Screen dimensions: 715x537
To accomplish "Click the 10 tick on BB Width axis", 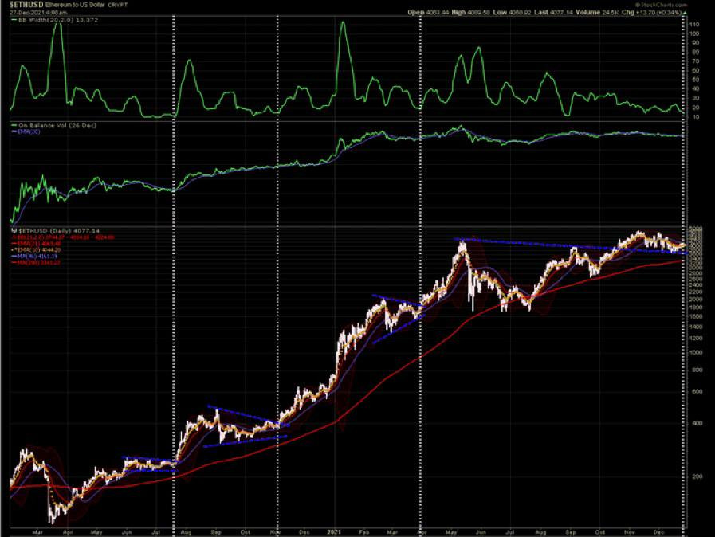I will pos(695,117).
